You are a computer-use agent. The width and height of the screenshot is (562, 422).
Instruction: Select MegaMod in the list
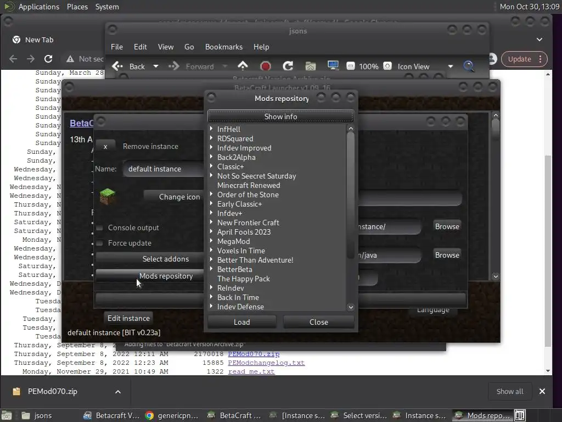click(233, 242)
